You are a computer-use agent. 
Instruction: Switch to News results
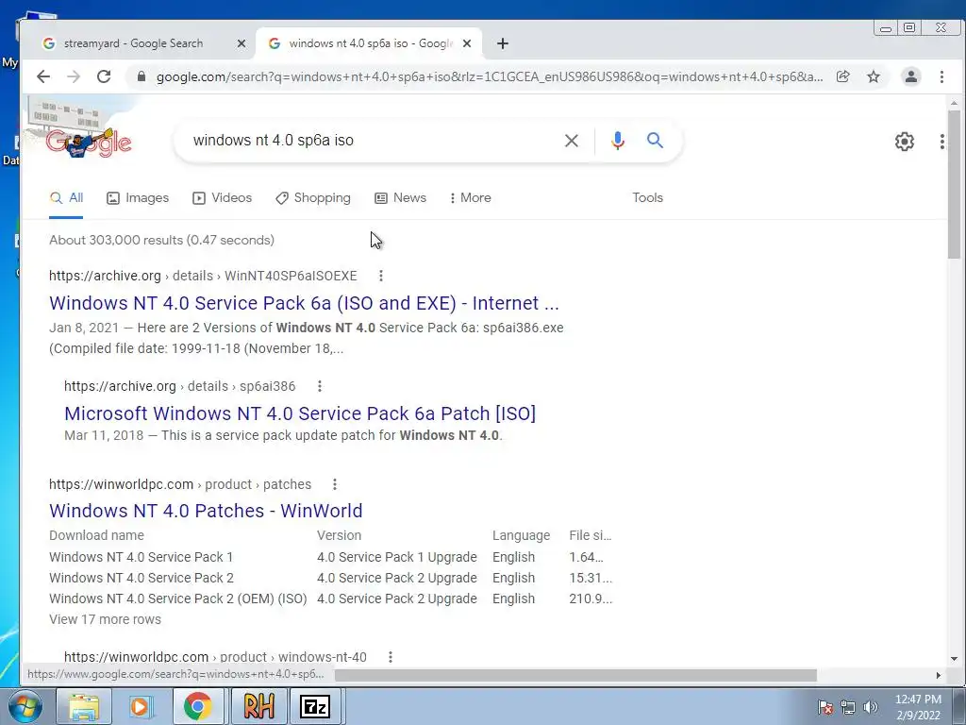pos(400,198)
